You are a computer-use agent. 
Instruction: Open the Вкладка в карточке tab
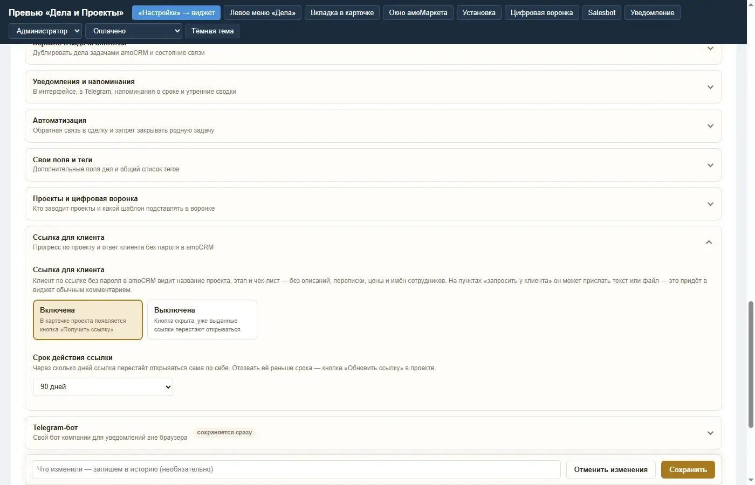tap(342, 13)
